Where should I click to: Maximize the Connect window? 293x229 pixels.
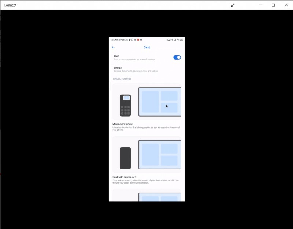click(273, 5)
